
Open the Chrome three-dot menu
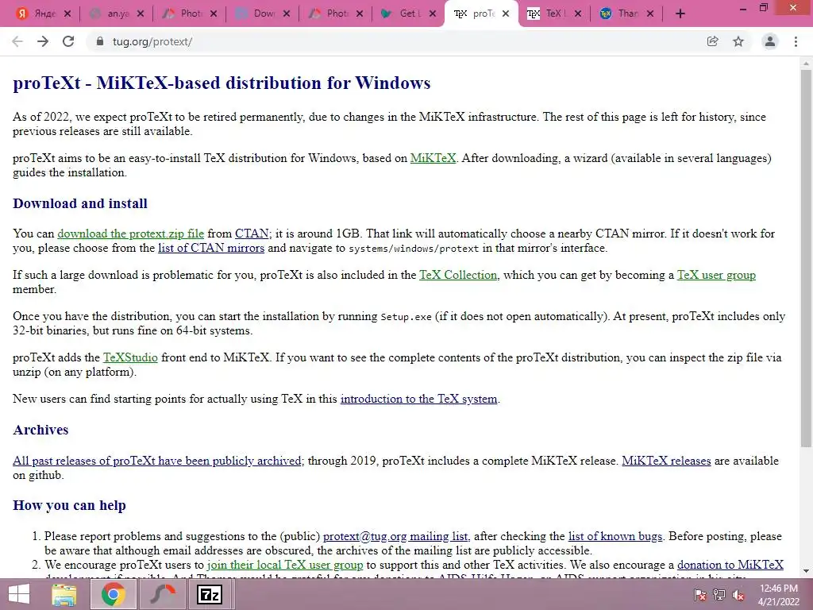[796, 41]
